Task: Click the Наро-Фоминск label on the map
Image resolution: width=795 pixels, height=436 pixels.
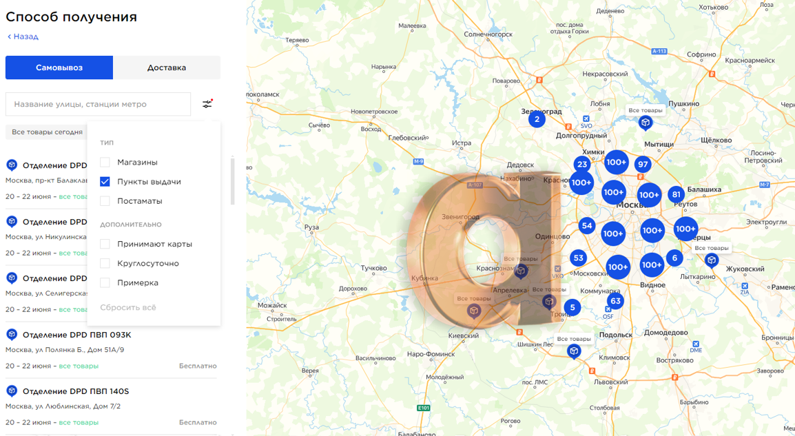Action: click(431, 354)
